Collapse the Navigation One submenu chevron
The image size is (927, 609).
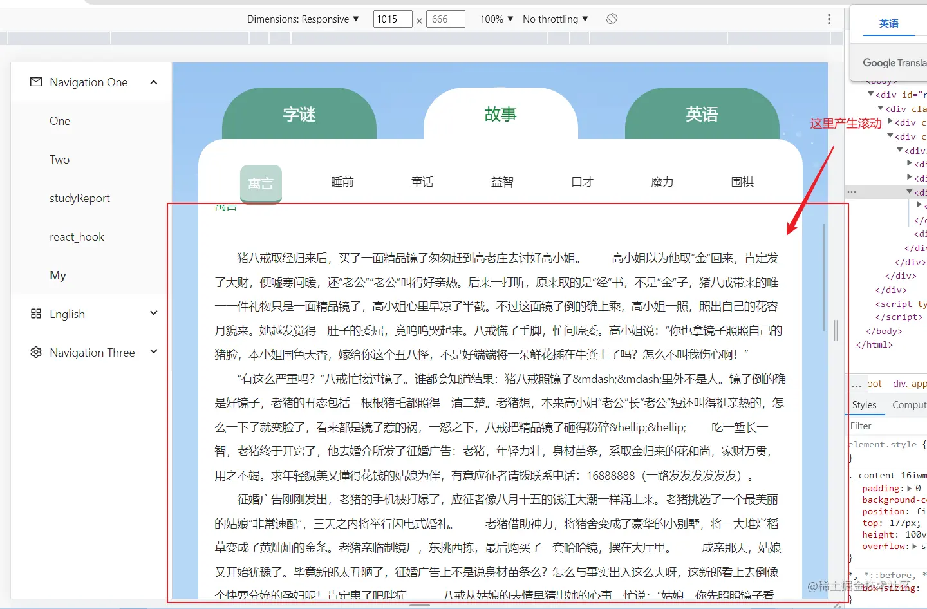(x=154, y=82)
